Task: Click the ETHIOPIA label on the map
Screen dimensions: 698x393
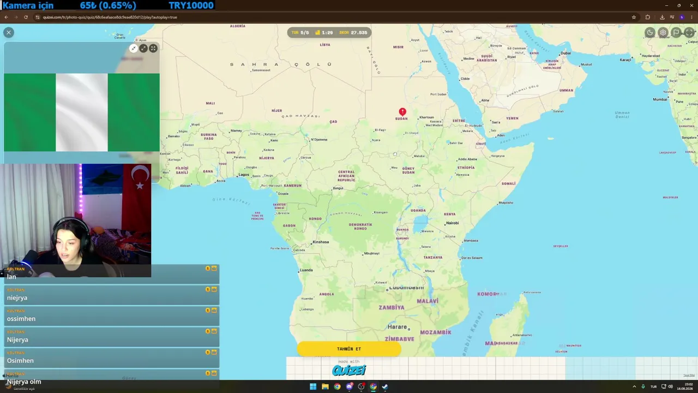Action: click(466, 168)
